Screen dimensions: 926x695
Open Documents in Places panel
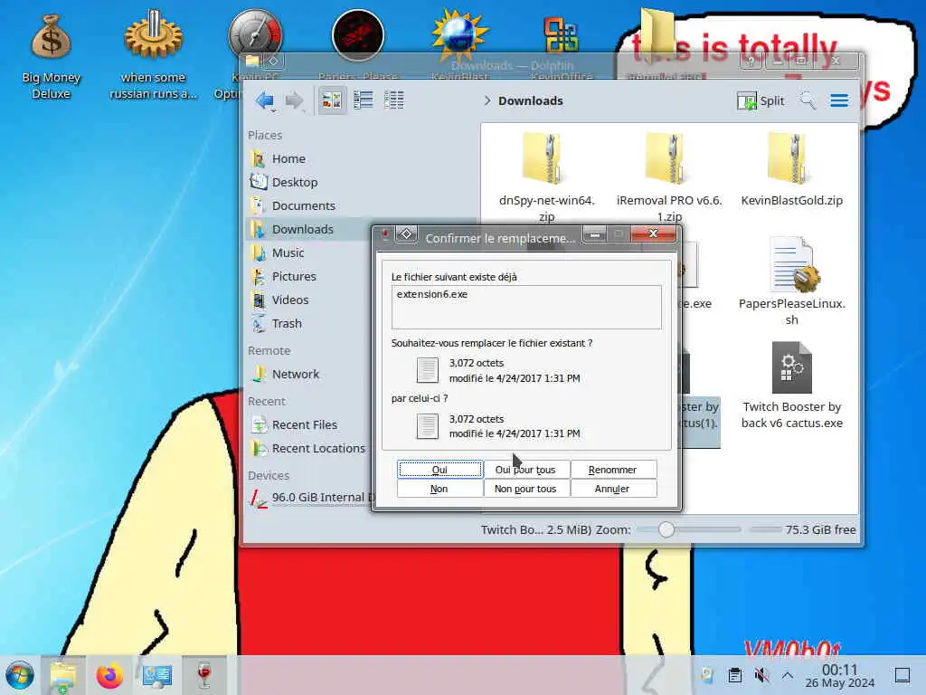pyautogui.click(x=306, y=205)
